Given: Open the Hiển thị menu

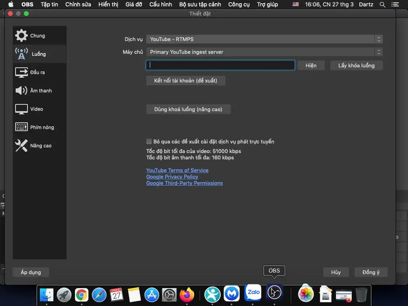Looking at the screenshot, I should tap(108, 4).
